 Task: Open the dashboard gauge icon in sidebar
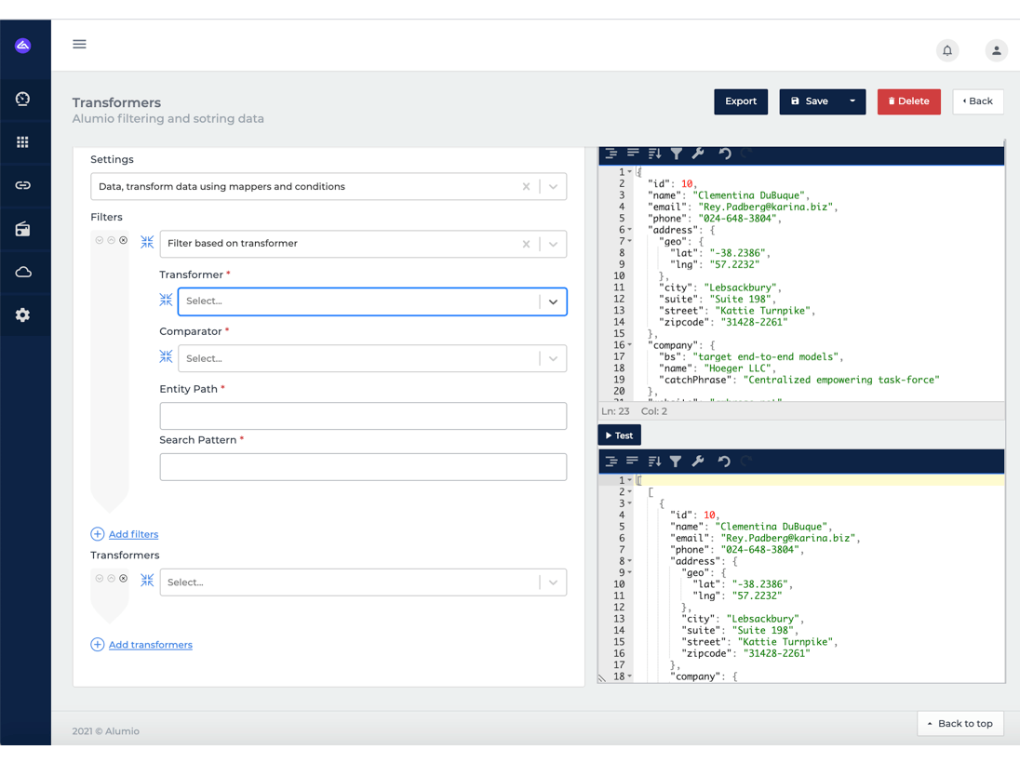(x=22, y=99)
